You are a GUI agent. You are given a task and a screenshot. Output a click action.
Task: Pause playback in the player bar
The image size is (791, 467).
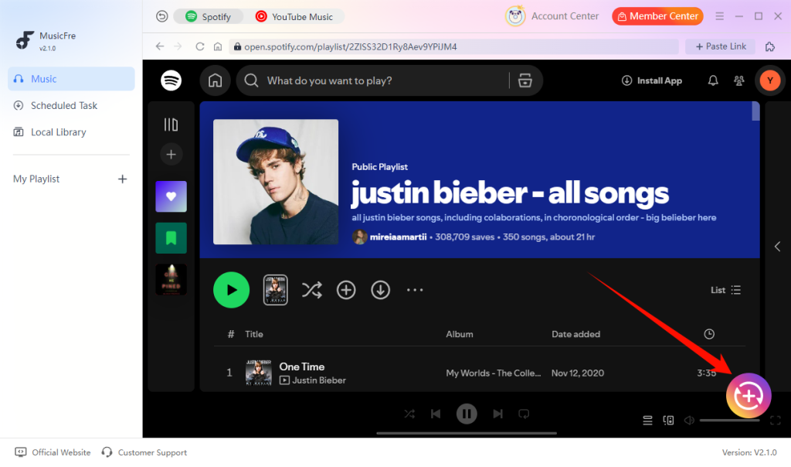[x=467, y=414]
